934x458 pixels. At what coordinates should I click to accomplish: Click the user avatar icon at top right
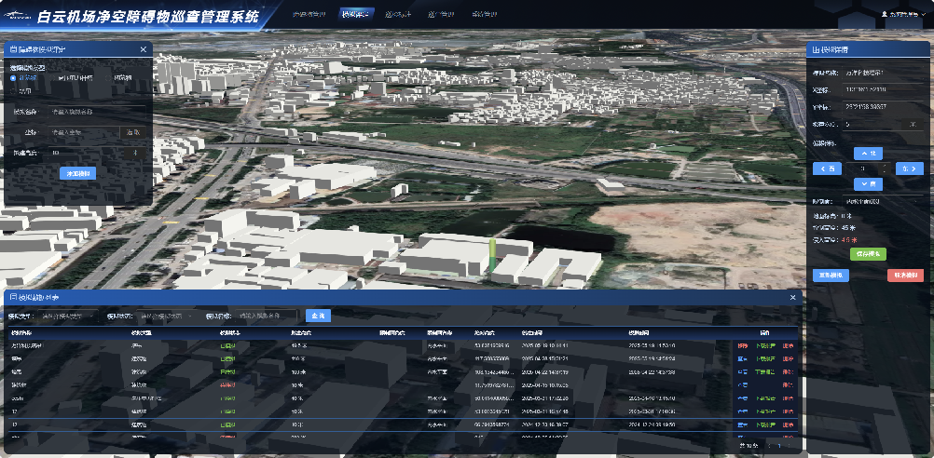click(884, 15)
